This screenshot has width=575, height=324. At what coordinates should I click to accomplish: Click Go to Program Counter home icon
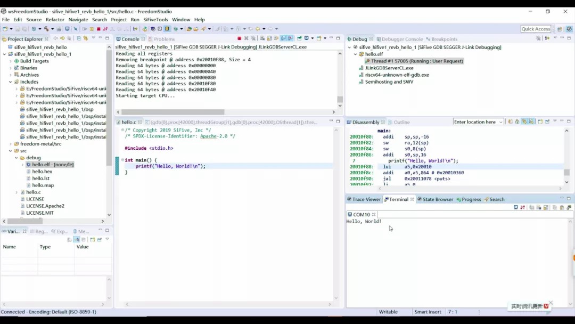pos(517,122)
